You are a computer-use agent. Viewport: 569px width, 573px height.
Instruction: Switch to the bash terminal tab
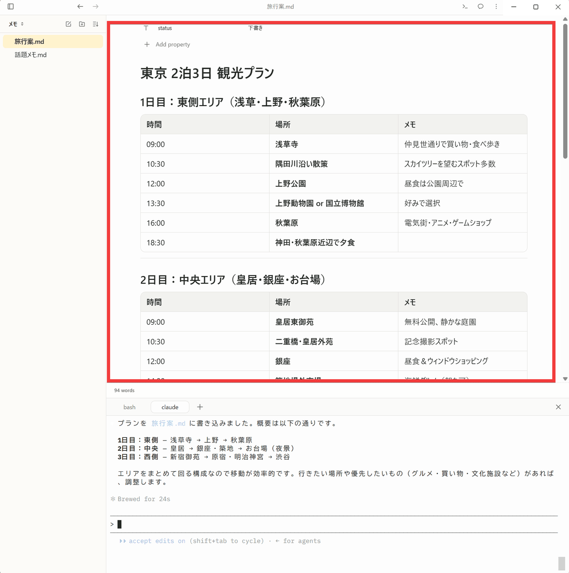click(x=129, y=407)
